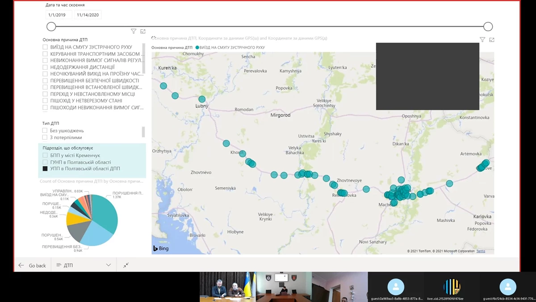Enable the Без ушкоджень checkbox

[x=45, y=131]
